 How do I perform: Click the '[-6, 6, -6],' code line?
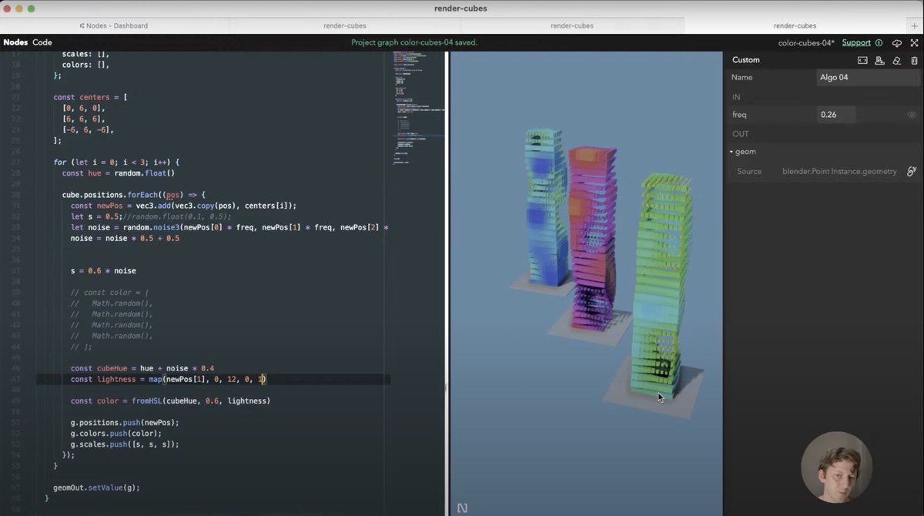88,130
